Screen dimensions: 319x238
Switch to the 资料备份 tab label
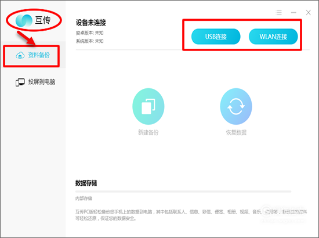(39, 55)
